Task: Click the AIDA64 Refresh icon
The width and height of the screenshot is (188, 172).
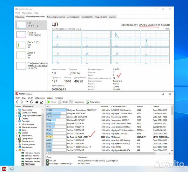Action: click(x=32, y=102)
